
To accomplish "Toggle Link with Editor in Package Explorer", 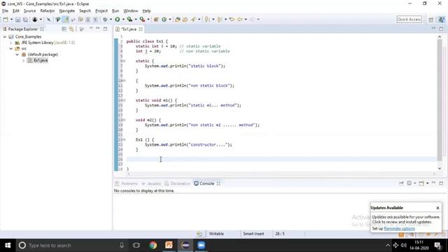I will 71,29.
